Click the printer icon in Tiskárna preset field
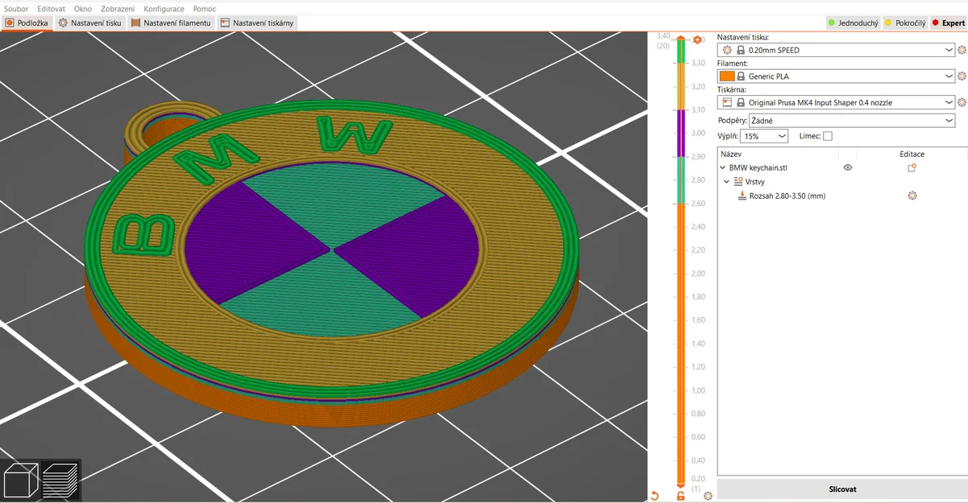Screen dimensions: 968x503 (727, 103)
